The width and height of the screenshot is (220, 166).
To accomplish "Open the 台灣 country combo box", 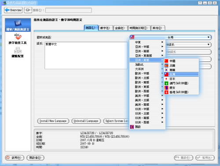I will pyautogui.click(x=170, y=37).
